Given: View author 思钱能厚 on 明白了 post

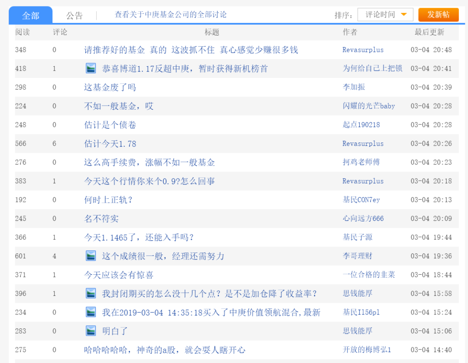Looking at the screenshot, I should click(x=357, y=331).
